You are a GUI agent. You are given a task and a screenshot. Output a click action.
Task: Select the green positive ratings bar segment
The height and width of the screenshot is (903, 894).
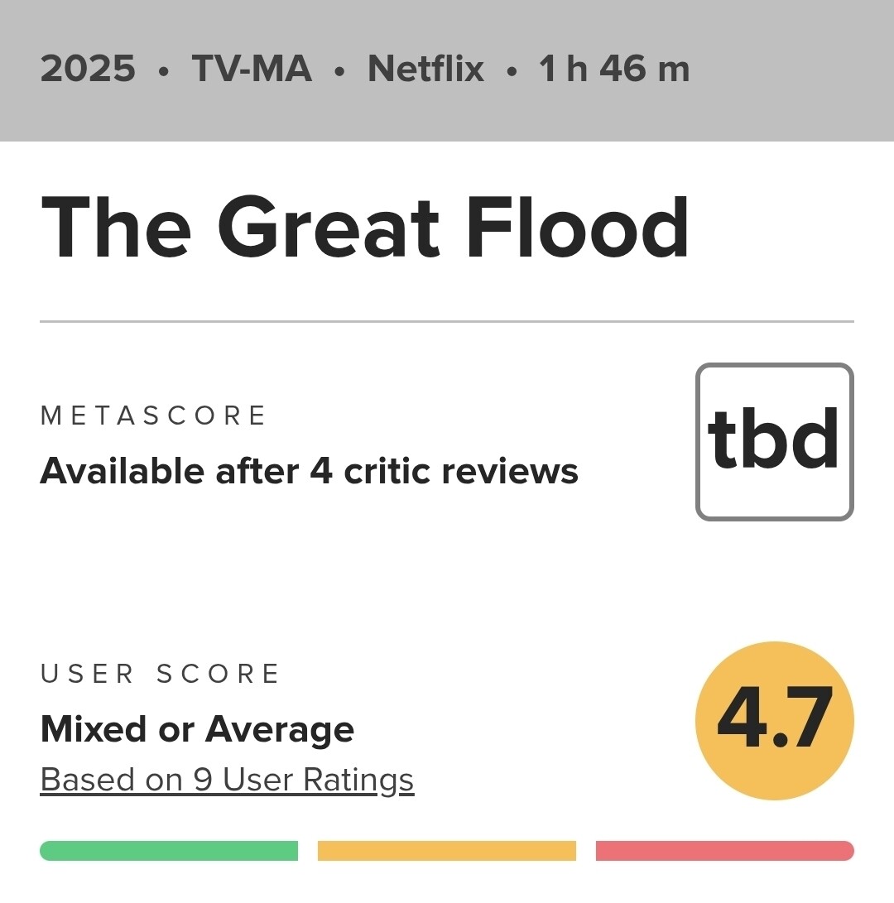point(169,851)
